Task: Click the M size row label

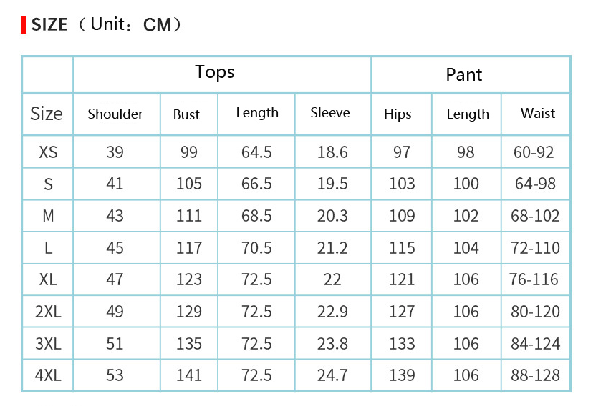Action: tap(48, 216)
